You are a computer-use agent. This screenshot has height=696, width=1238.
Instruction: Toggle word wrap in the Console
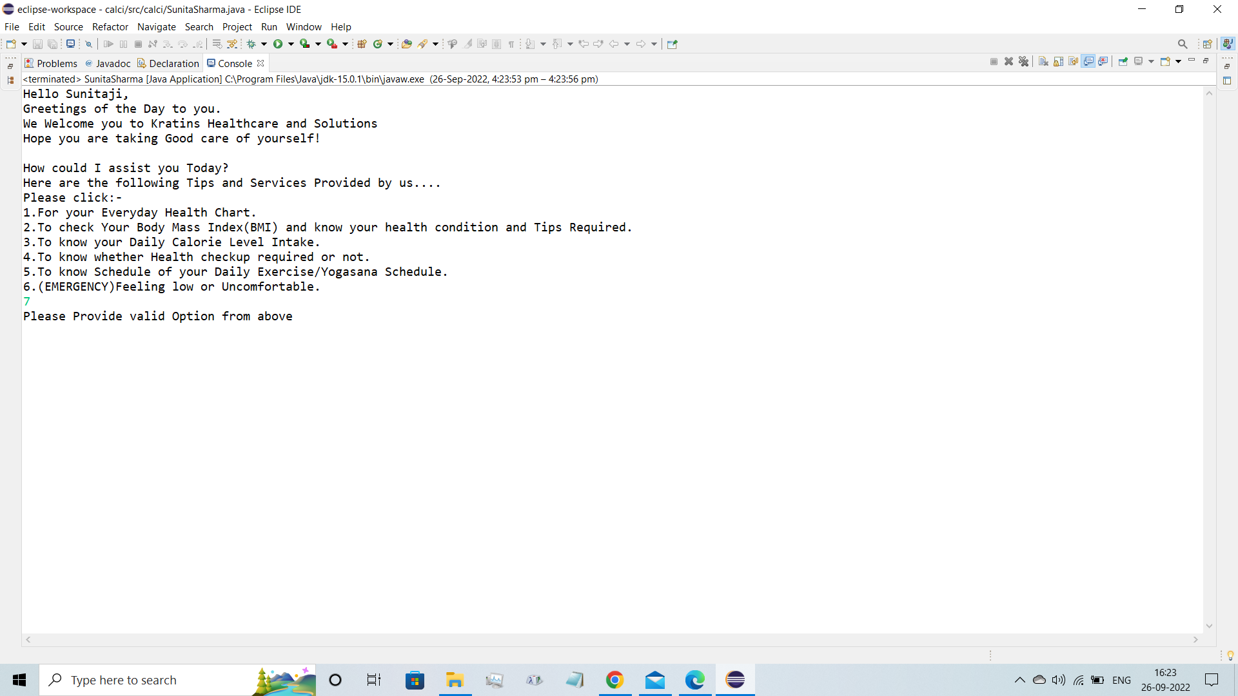(x=1074, y=61)
